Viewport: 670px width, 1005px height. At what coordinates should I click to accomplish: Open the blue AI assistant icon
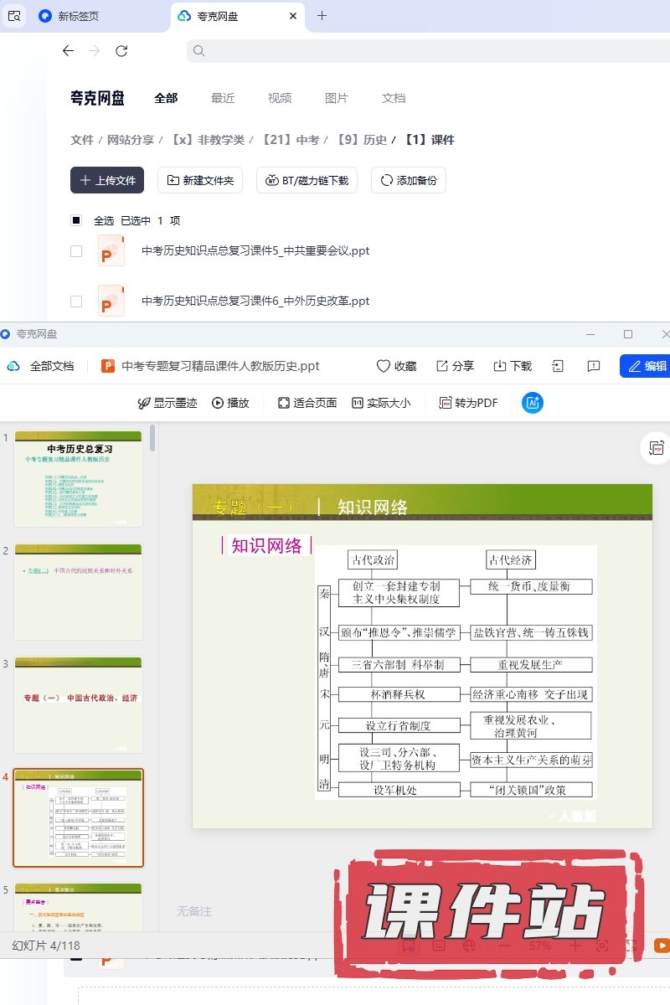pyautogui.click(x=533, y=403)
